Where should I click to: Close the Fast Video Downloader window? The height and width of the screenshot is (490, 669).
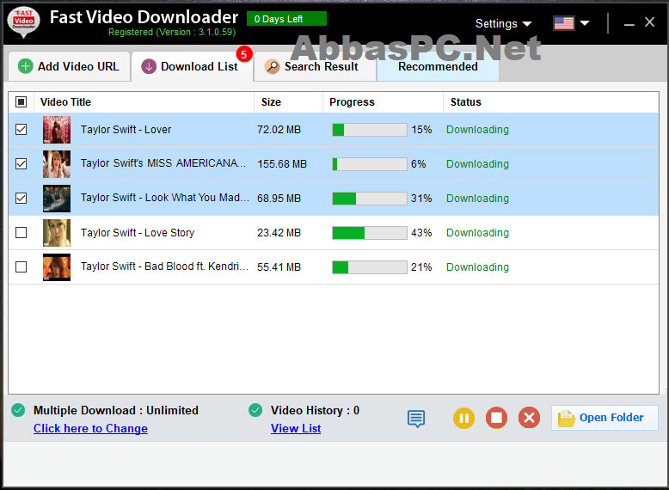click(649, 22)
